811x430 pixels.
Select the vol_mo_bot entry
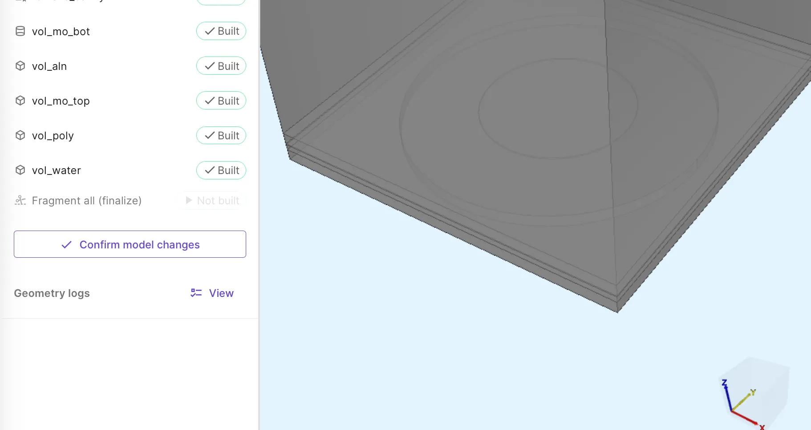pos(61,32)
